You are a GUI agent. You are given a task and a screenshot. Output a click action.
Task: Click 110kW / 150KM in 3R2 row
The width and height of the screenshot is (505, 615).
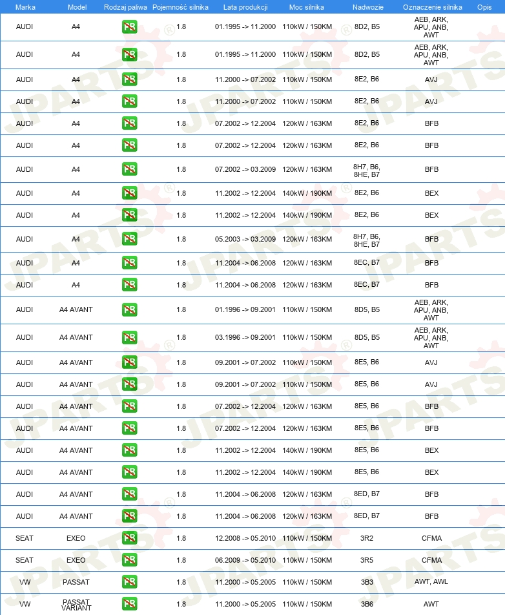click(307, 539)
